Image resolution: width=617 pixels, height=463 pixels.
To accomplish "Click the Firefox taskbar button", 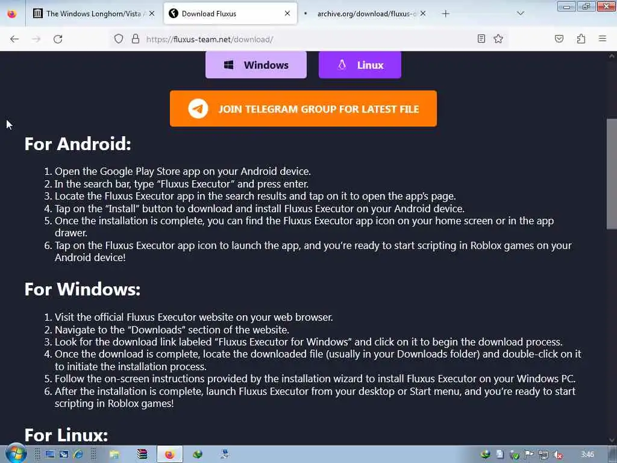I will click(x=169, y=455).
